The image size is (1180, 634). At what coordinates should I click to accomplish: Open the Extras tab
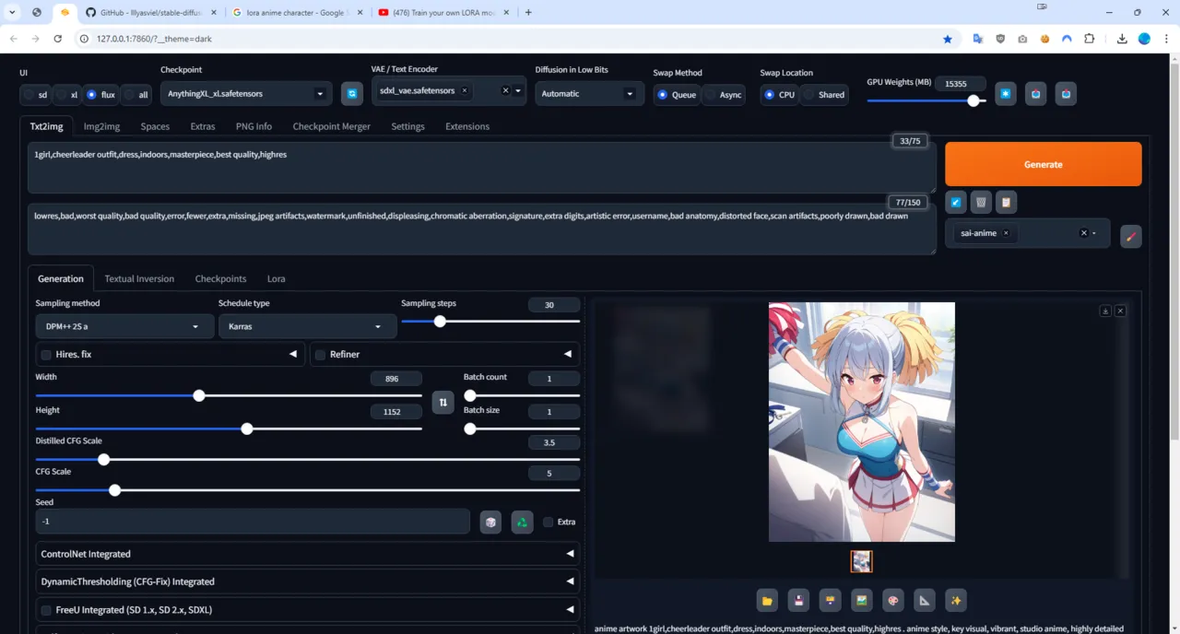pos(203,126)
